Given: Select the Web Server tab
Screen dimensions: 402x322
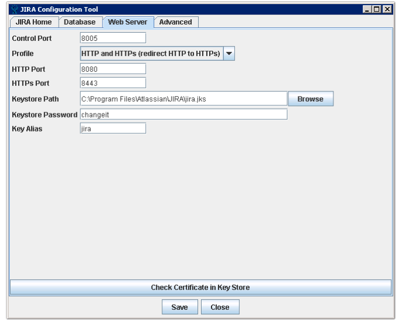Looking at the screenshot, I should tap(128, 22).
